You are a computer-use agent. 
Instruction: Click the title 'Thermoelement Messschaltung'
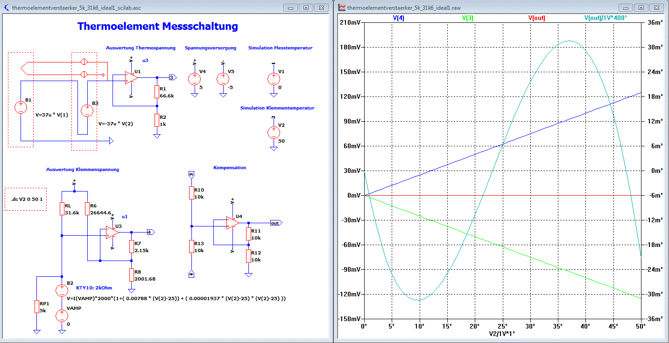coord(158,26)
